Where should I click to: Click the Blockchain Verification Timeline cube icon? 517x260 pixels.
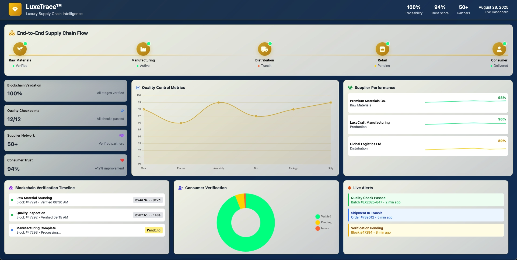(11, 188)
